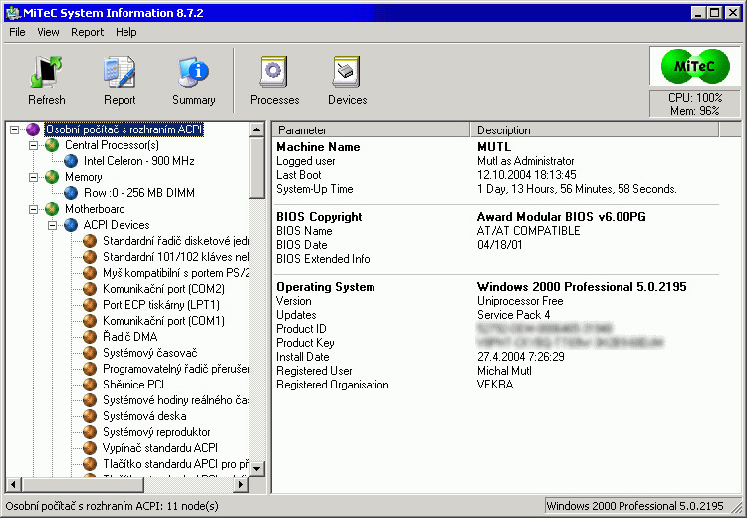Click the Registered Organisation VEKRA value
Viewport: 747px width, 518px height.
(495, 385)
